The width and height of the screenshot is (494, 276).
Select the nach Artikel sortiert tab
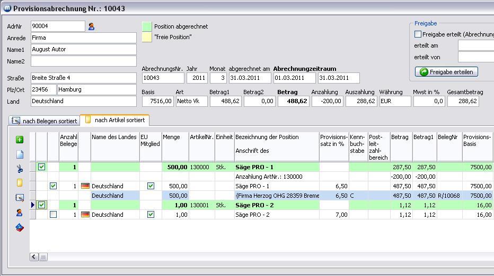coord(114,121)
